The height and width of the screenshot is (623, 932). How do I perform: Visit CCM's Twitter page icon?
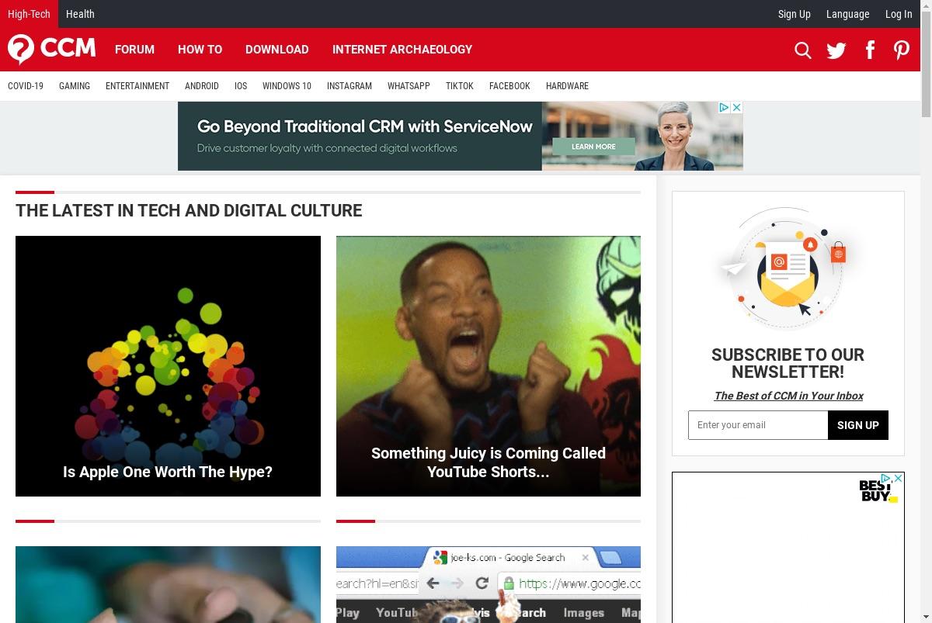836,50
